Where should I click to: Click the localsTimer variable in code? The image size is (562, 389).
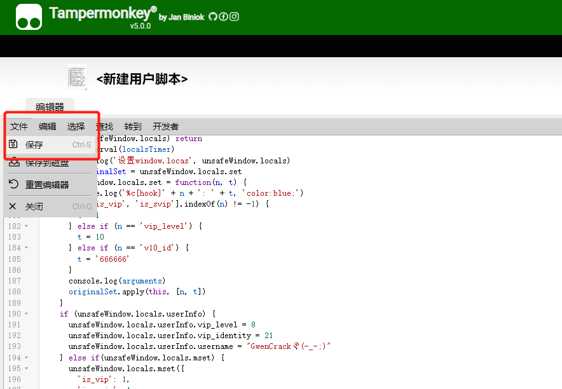click(146, 149)
